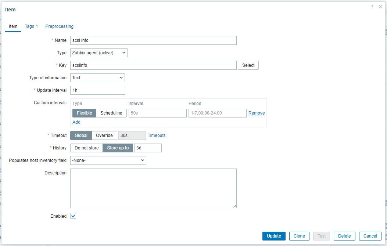Open the Type dropdown
This screenshot has height=246, width=387.
98,53
